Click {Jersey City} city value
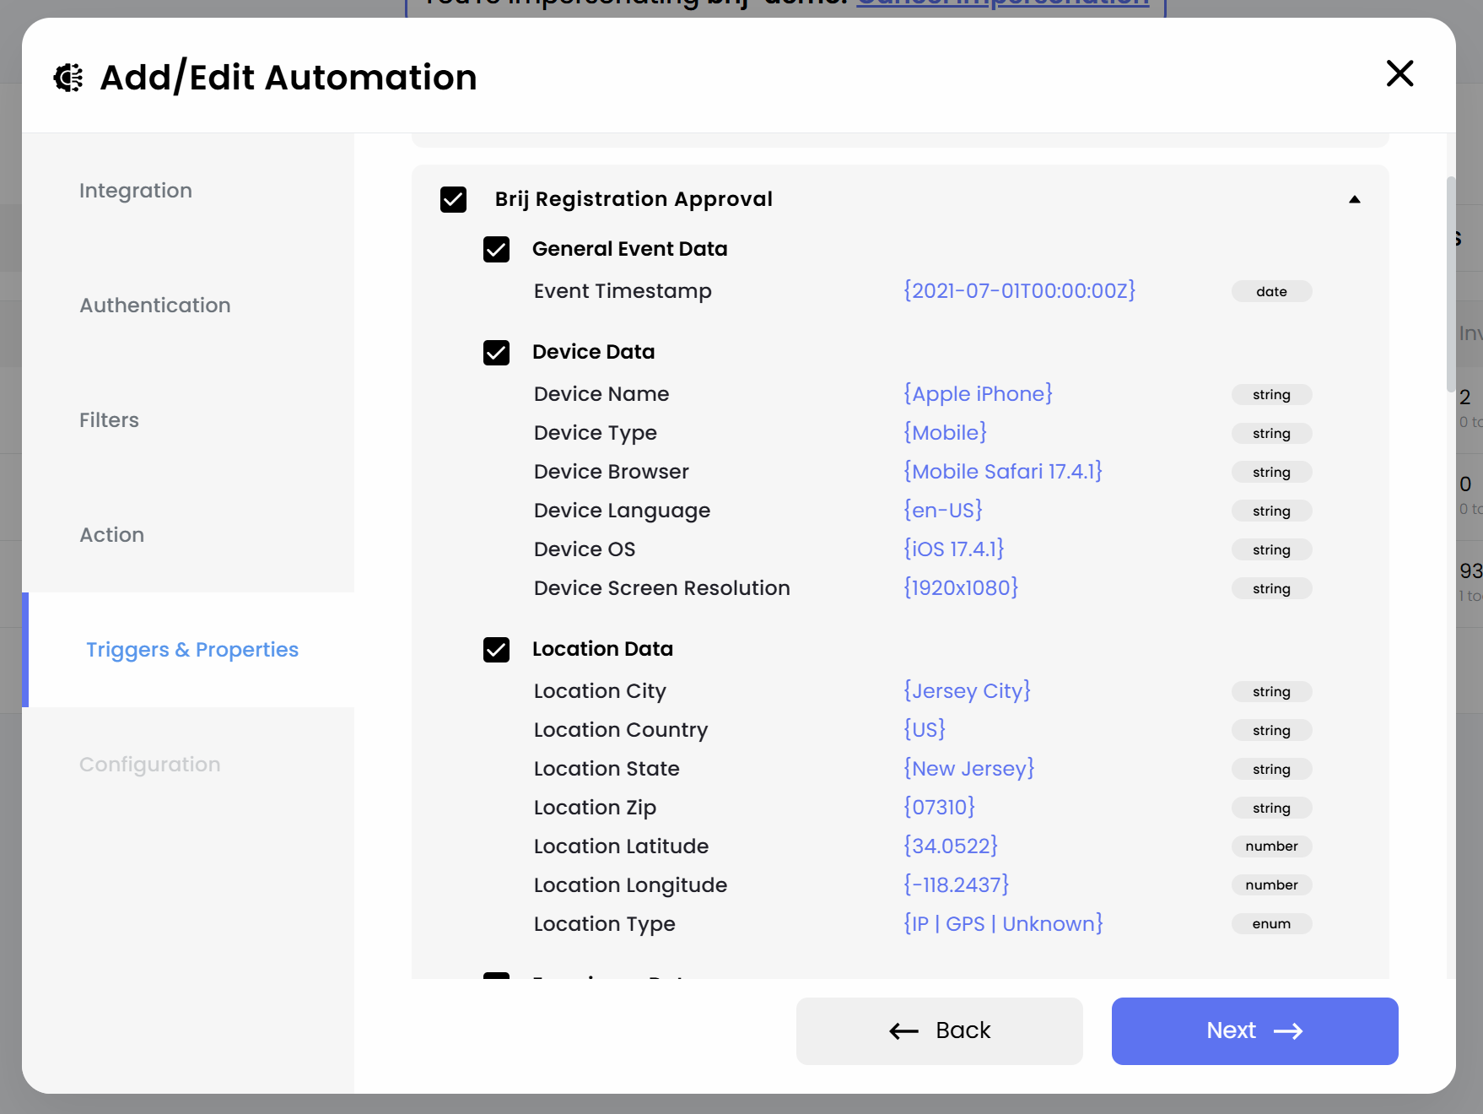The width and height of the screenshot is (1483, 1114). coord(967,691)
